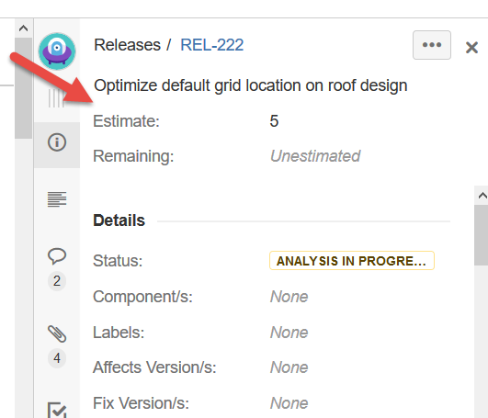
Task: Click the panel resize grip handle
Action: [x=56, y=98]
